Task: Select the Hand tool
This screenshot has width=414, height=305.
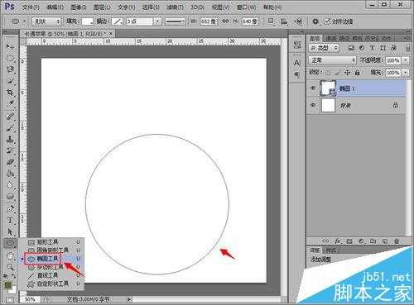Action: point(10,255)
